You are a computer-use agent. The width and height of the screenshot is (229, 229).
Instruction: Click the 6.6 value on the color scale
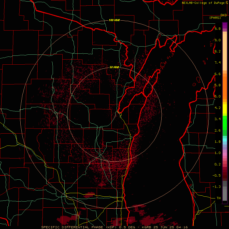(x=218, y=74)
